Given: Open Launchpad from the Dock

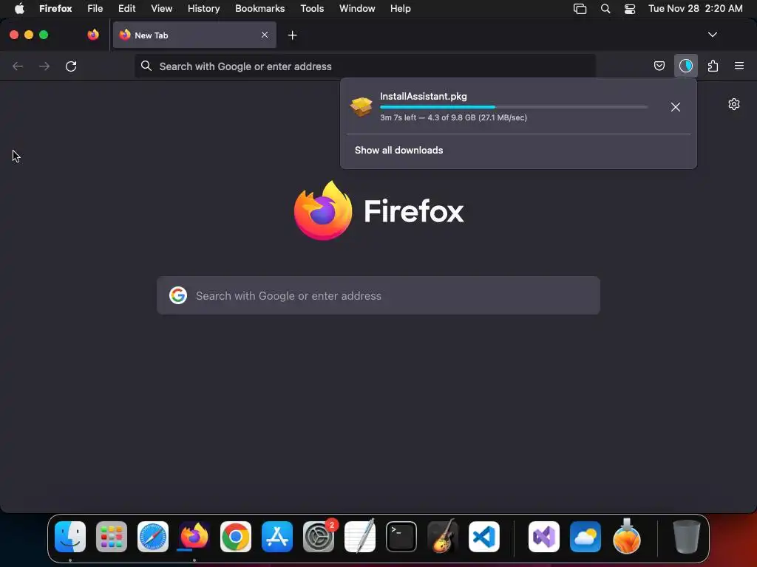Looking at the screenshot, I should coord(112,537).
